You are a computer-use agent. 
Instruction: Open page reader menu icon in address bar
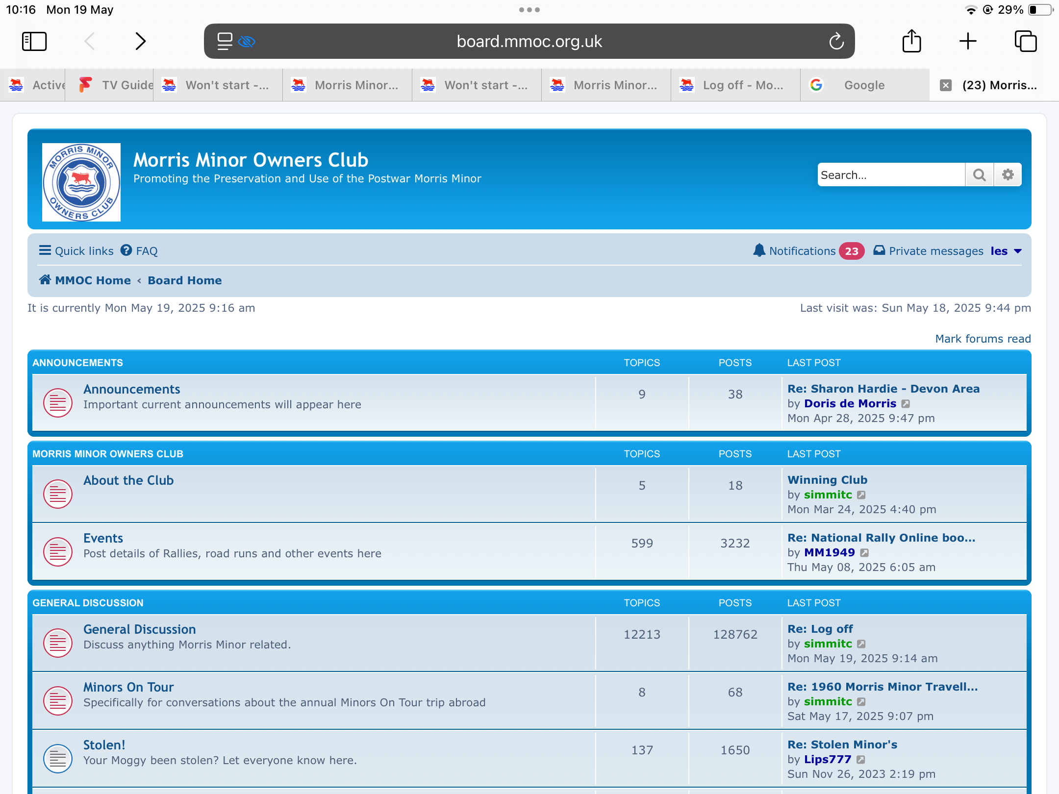click(x=225, y=41)
